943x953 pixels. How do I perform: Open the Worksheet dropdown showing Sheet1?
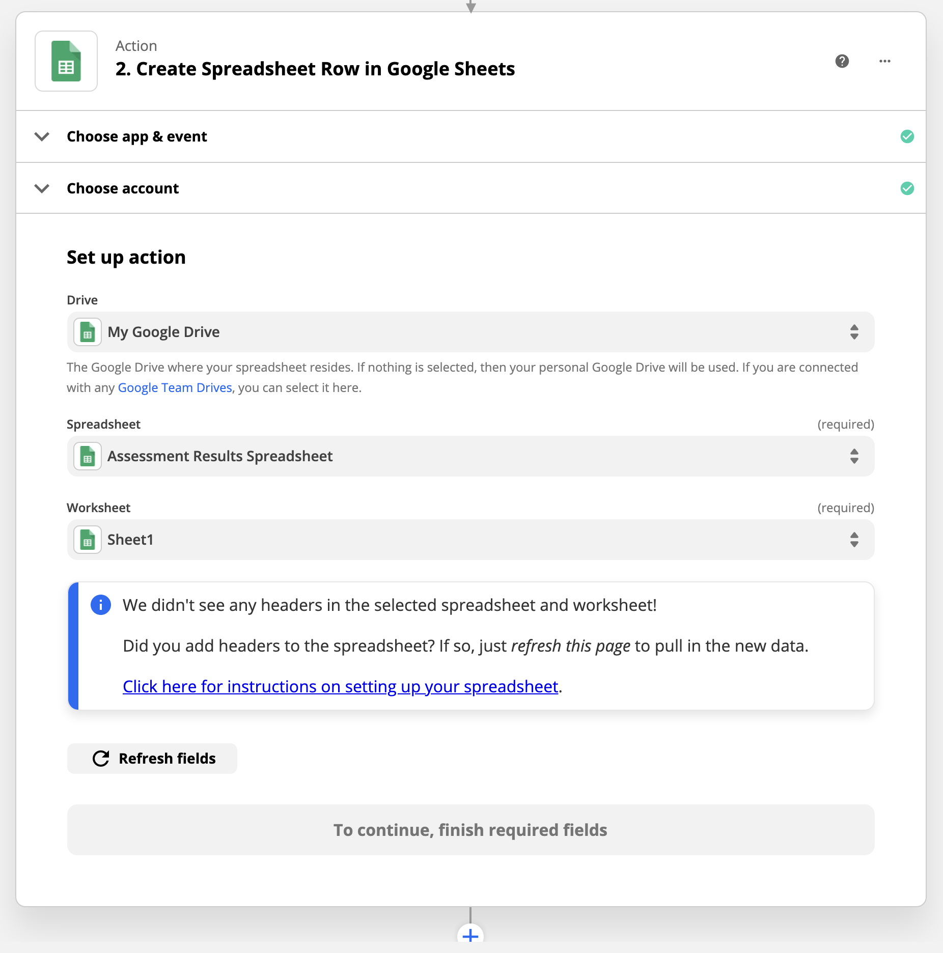coord(470,540)
